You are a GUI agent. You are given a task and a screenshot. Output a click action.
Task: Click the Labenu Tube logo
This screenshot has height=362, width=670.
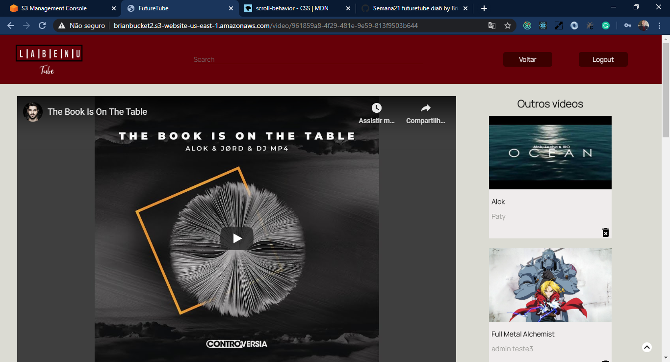(49, 60)
